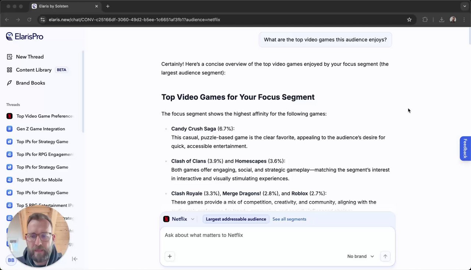
Task: Open the Feedback side tab
Action: coord(465,148)
